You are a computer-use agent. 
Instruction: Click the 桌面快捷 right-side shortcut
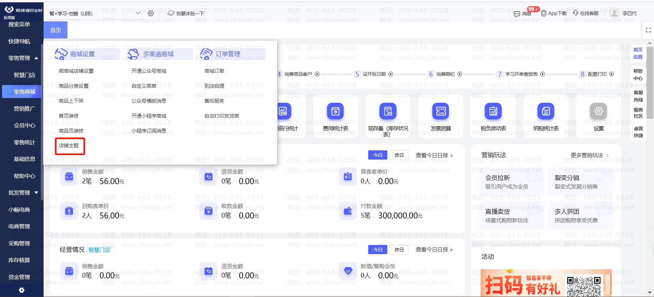[638, 132]
